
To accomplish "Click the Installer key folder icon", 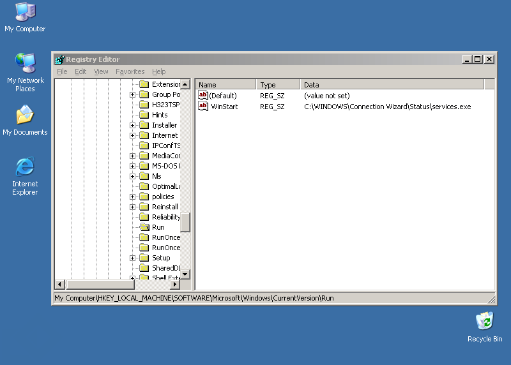I will [144, 125].
